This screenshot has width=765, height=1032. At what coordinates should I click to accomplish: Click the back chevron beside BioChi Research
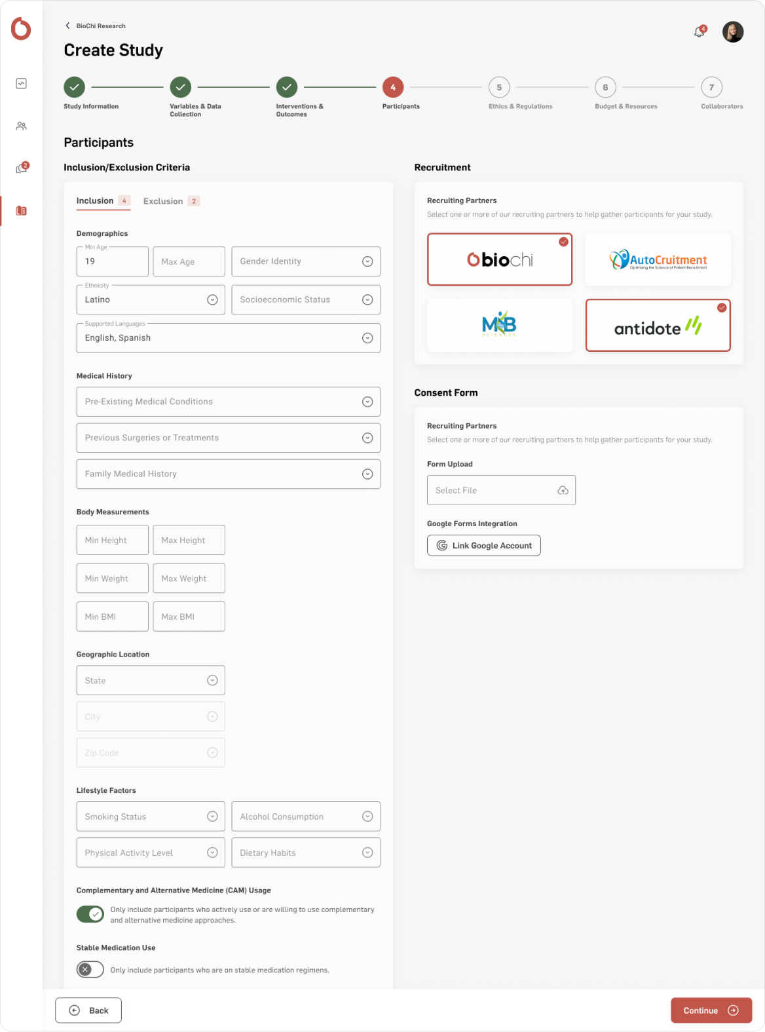(67, 26)
